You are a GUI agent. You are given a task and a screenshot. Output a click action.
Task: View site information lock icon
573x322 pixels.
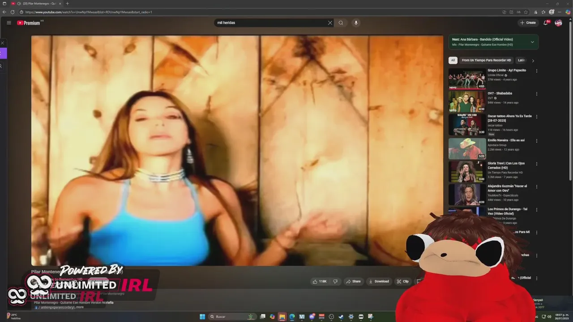[x=21, y=12]
